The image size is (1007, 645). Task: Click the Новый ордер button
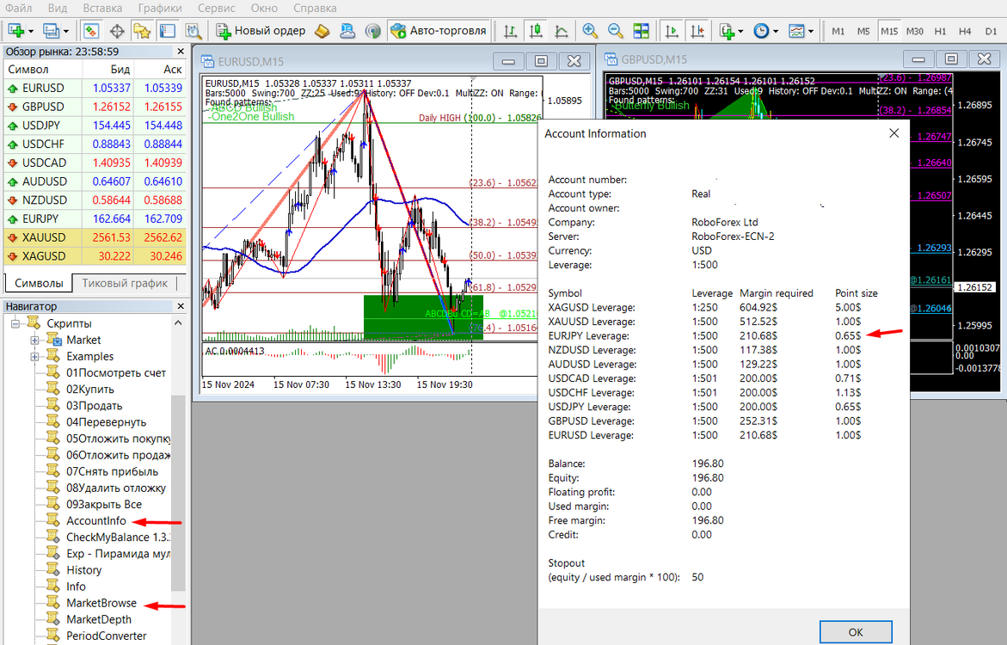(x=261, y=30)
